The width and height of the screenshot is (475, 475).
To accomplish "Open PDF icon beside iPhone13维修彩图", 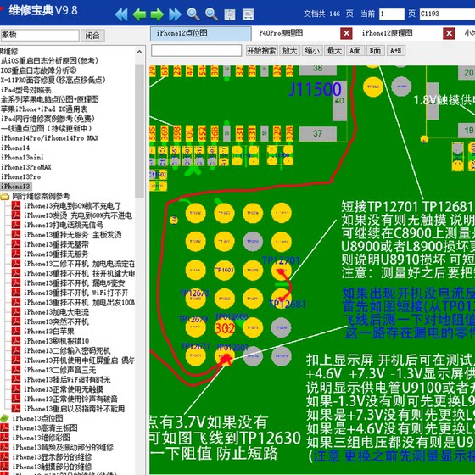I will click(4, 438).
